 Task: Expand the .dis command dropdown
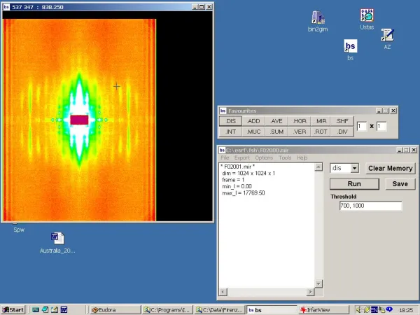354,168
